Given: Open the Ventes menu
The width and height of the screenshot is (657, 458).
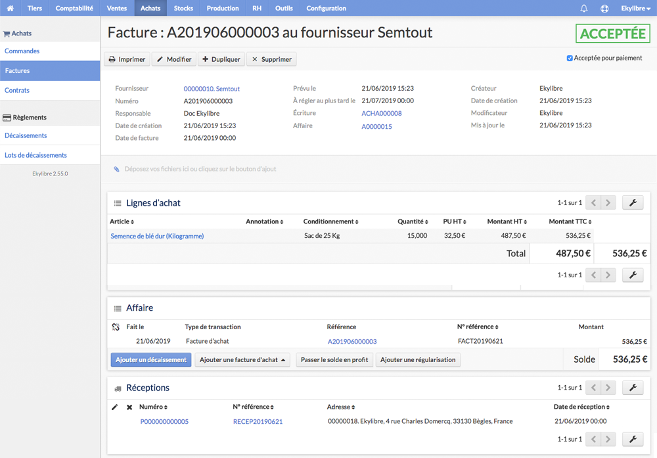Looking at the screenshot, I should [x=117, y=8].
